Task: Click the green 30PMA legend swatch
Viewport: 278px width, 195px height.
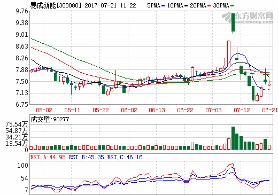Action: coord(232,6)
